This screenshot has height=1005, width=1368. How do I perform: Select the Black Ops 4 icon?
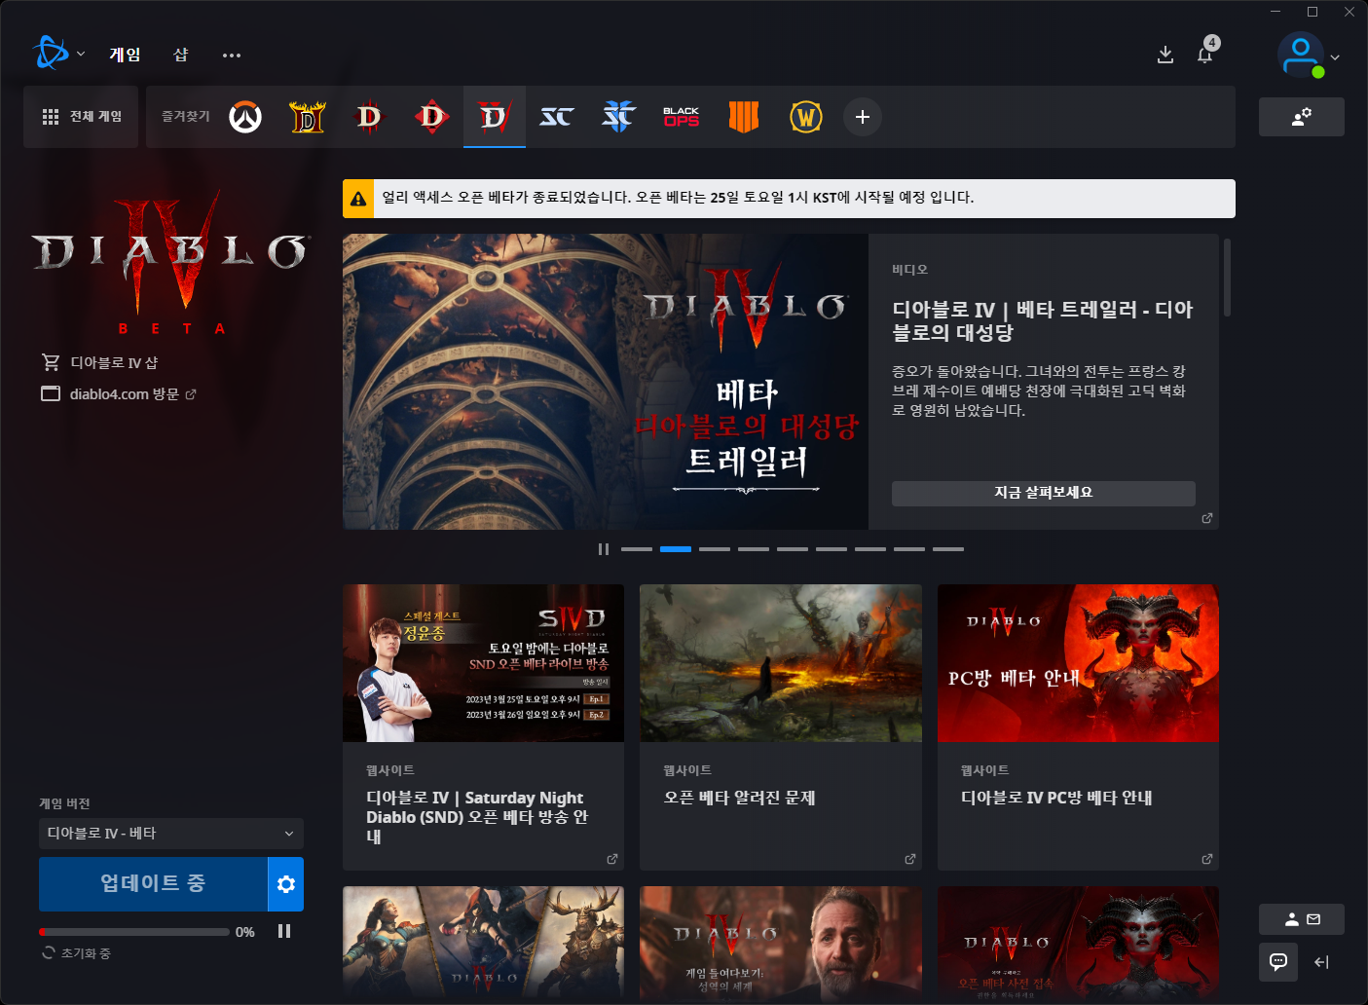[744, 117]
